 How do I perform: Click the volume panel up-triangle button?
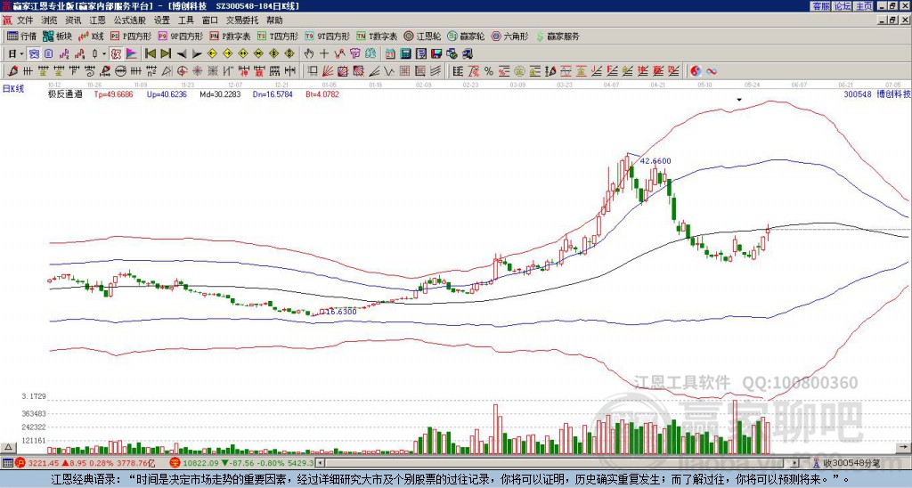click(8, 447)
